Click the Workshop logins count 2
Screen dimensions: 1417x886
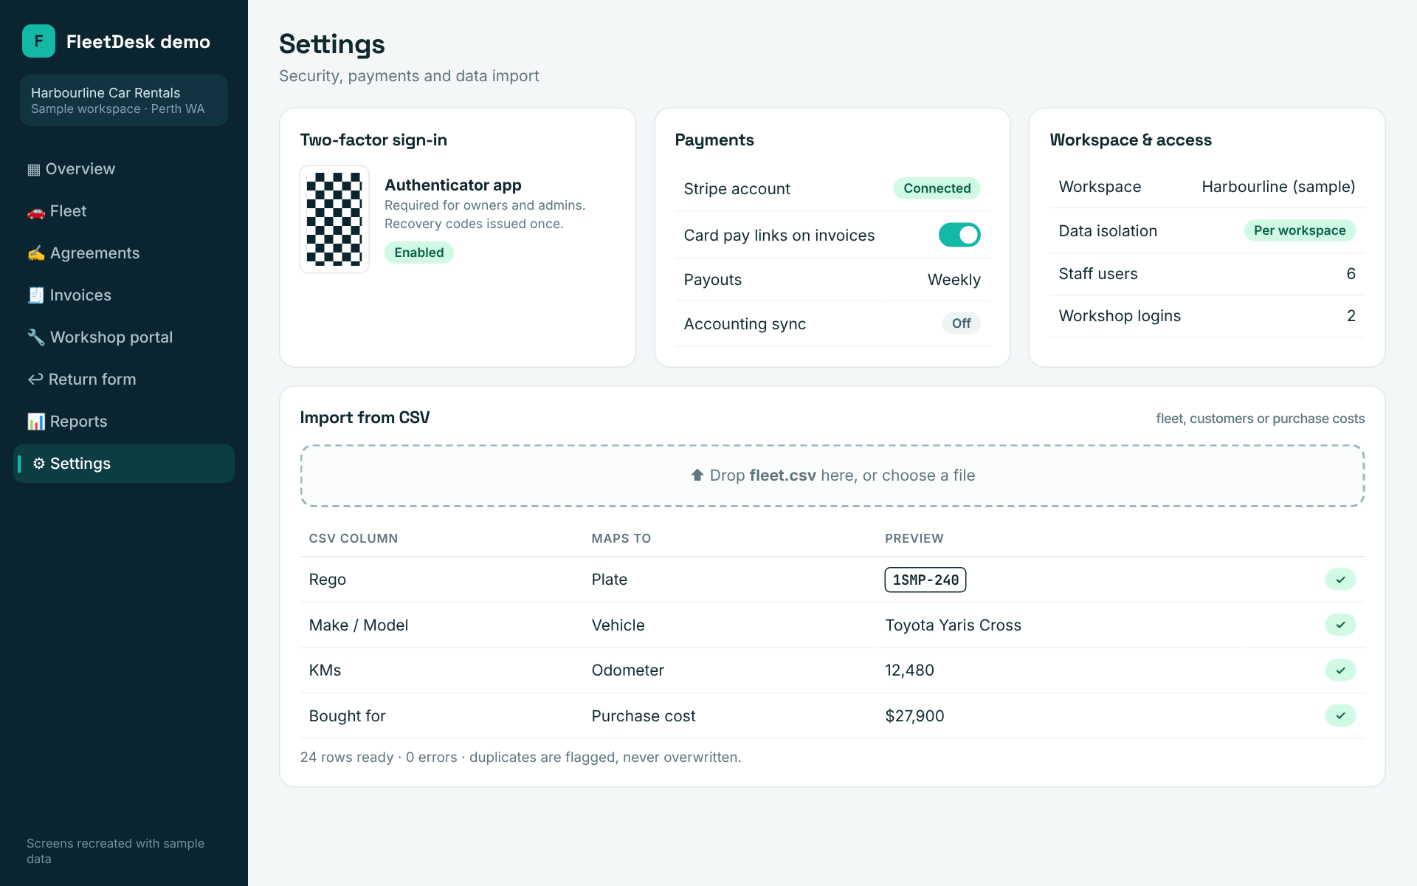click(x=1351, y=316)
